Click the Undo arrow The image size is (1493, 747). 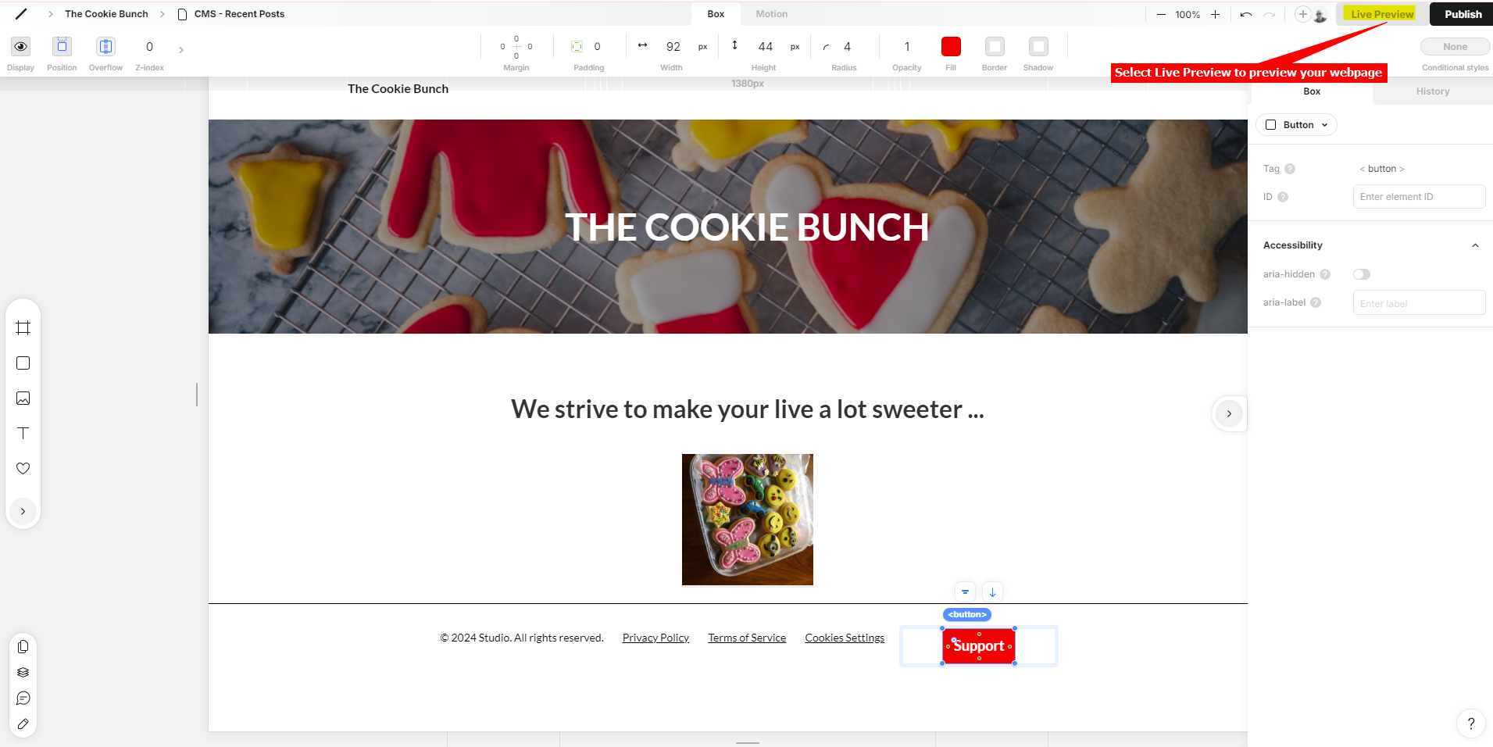coord(1246,14)
